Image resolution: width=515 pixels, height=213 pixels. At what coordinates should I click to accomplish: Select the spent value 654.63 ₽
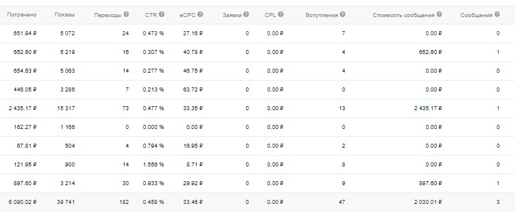[25, 70]
